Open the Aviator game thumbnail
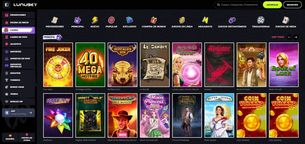Viewport: 305px width, 144px height. (x=219, y=65)
